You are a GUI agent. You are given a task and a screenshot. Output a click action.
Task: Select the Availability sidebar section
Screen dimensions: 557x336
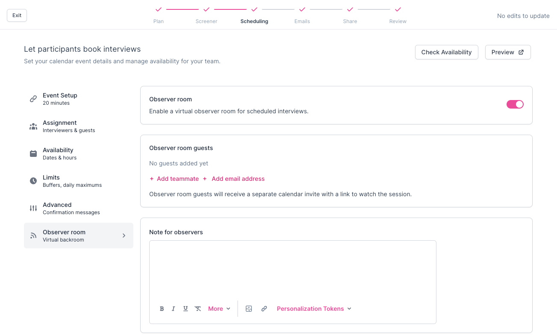pos(58,153)
